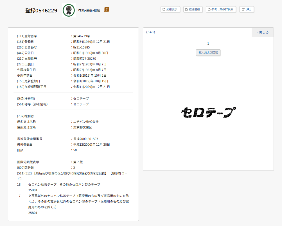Select the page number 1 above the image
Viewport: 282px width, 226px height.
click(x=208, y=43)
